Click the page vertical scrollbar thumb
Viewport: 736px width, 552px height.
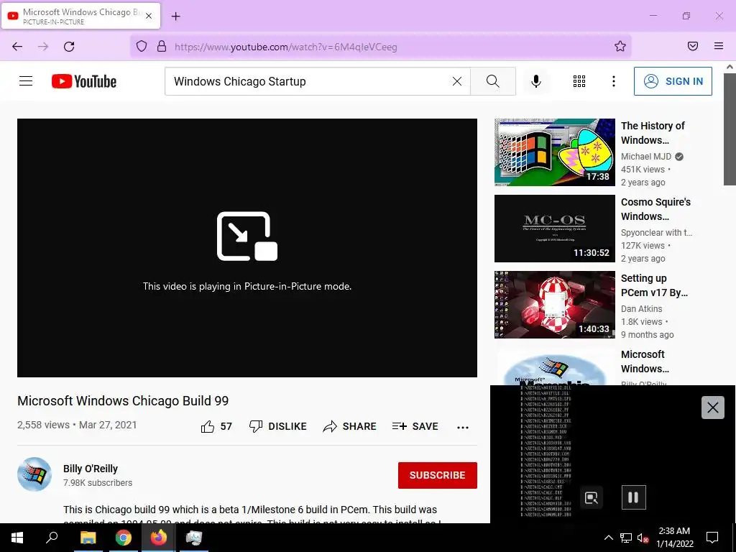[730, 128]
